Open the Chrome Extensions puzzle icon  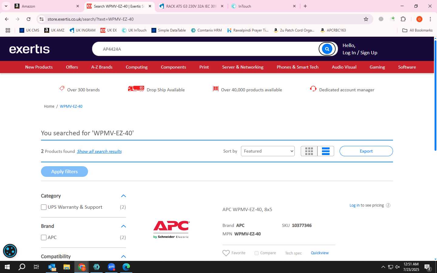[x=403, y=19]
